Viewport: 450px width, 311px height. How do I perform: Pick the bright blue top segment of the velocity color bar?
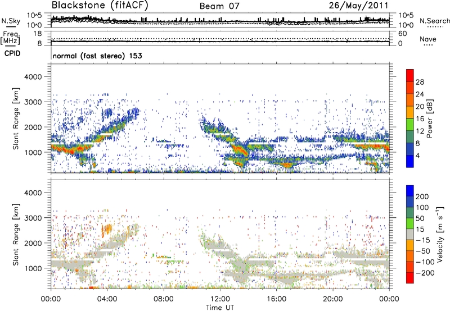pos(410,191)
